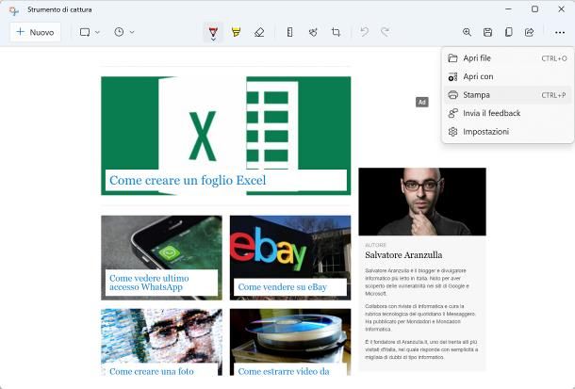
Task: Enable touch writing tool
Action: (313, 32)
